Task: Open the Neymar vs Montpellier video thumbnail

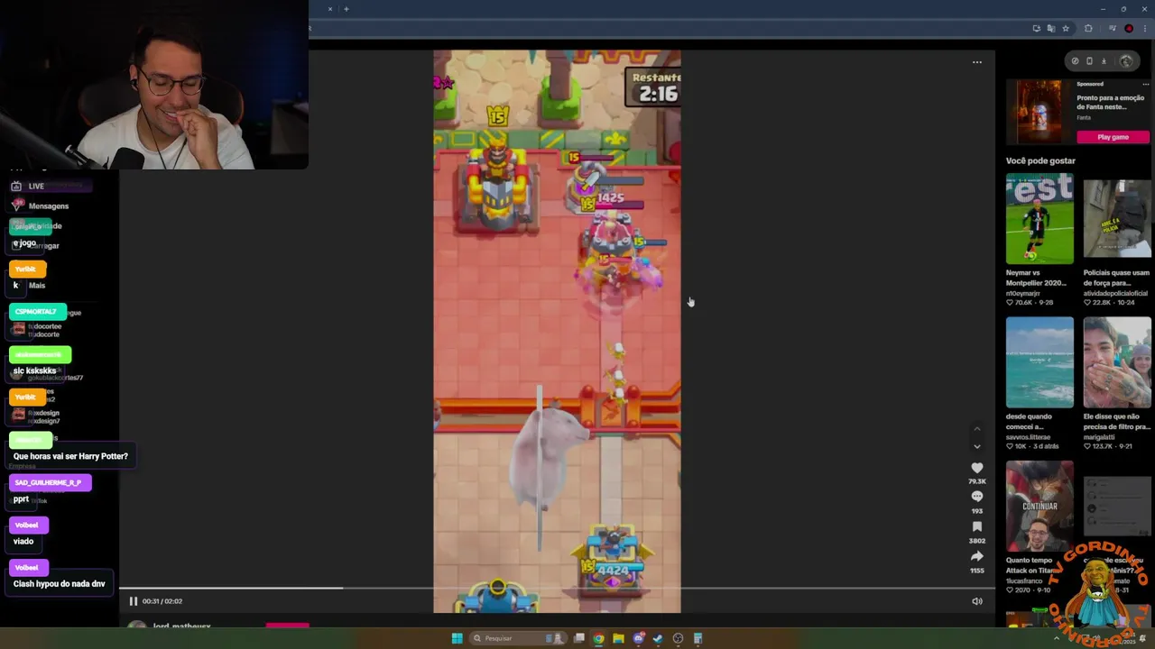Action: 1039,219
